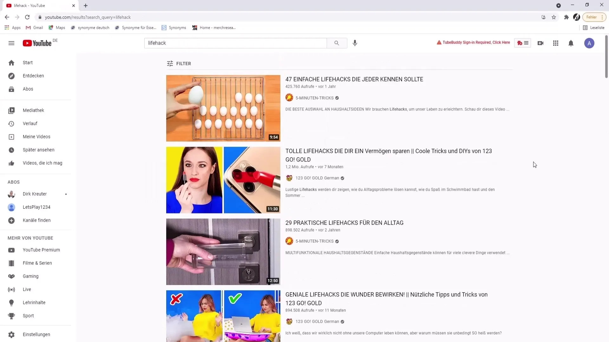Screen dimensions: 609x342
Task: Open the account avatar menu
Action: pos(589,43)
